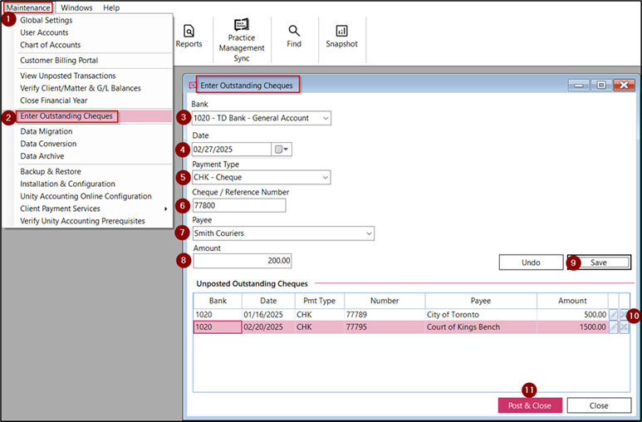Click the Undo button
Image resolution: width=642 pixels, height=422 pixels.
click(x=531, y=263)
